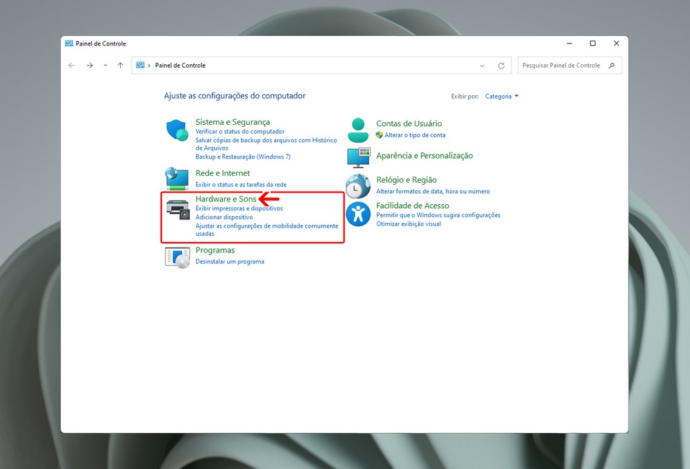Viewport: 690px width, 469px height.
Task: Click the Aparência e Personalização monitor icon
Action: [x=358, y=157]
